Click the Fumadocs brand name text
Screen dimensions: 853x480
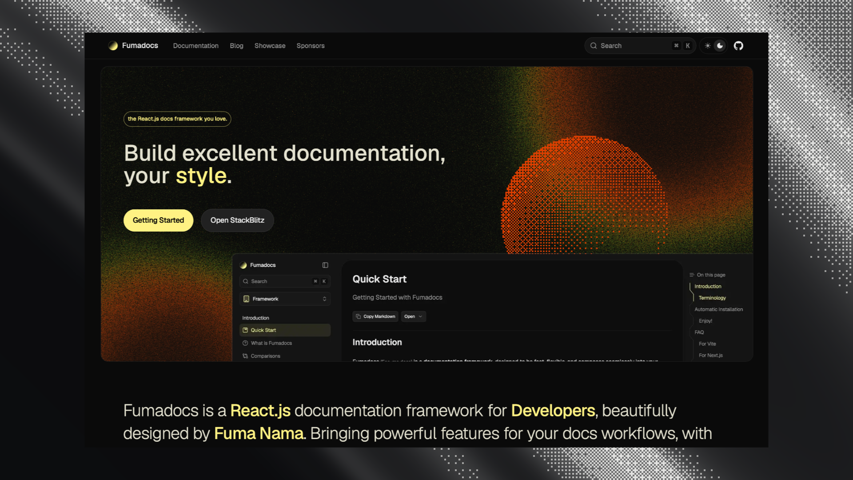(140, 46)
